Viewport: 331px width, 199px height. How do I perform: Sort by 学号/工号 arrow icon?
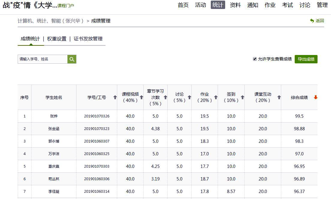coord(115,97)
